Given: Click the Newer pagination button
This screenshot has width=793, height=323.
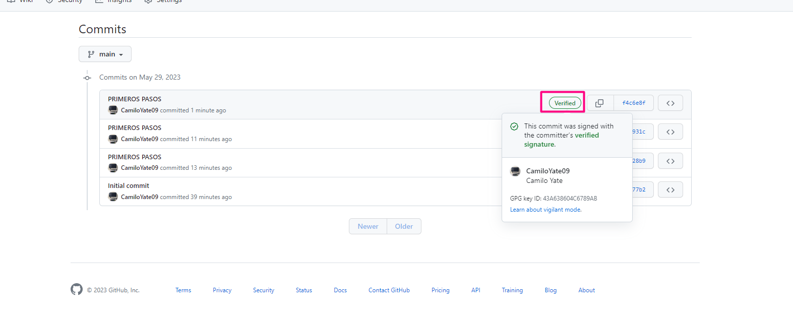Looking at the screenshot, I should [368, 226].
